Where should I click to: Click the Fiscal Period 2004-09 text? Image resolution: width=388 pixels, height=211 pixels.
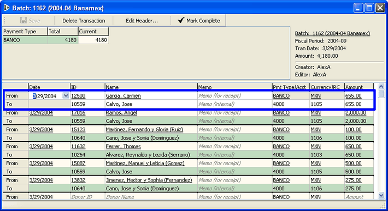click(x=321, y=41)
